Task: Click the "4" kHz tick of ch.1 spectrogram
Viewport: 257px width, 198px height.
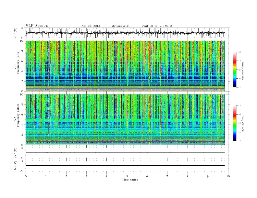Action: (23, 71)
